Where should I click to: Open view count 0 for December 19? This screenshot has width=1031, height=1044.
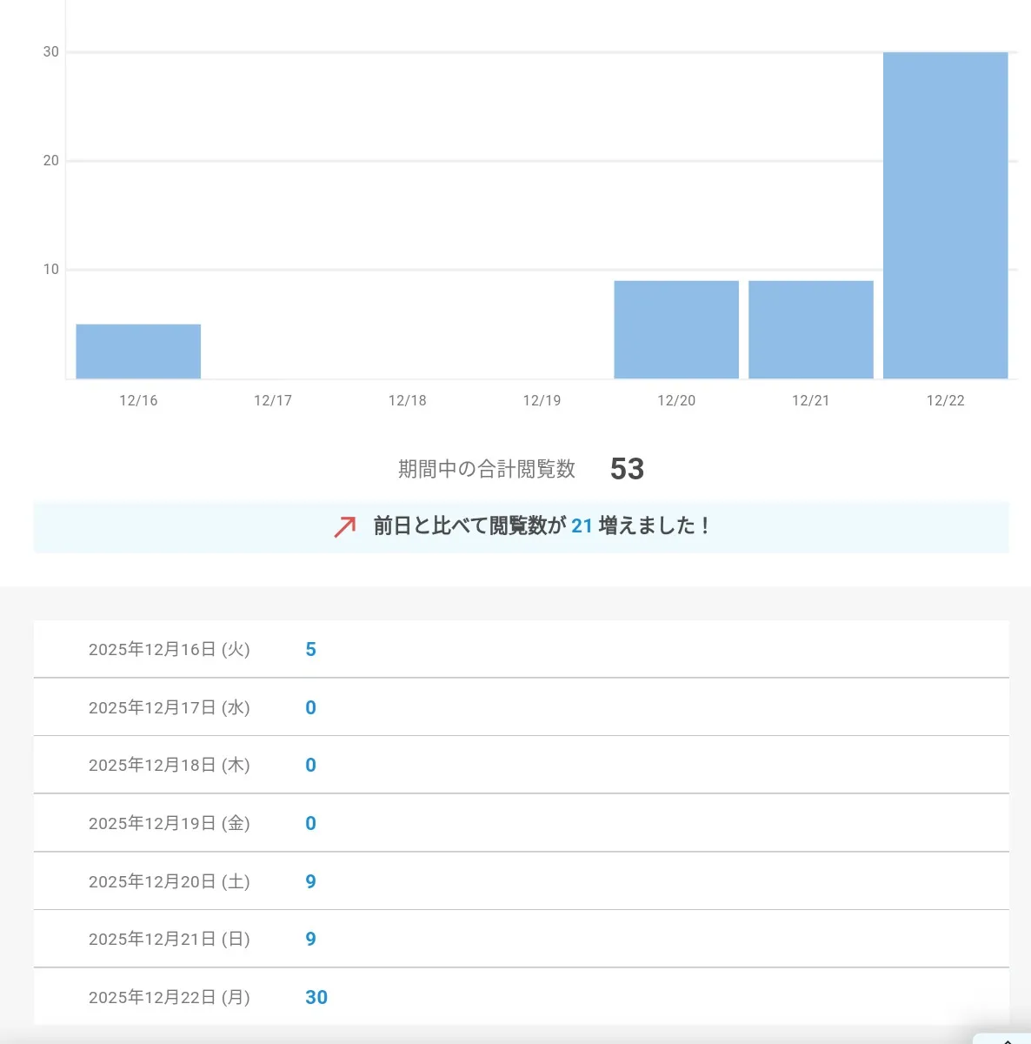(310, 824)
